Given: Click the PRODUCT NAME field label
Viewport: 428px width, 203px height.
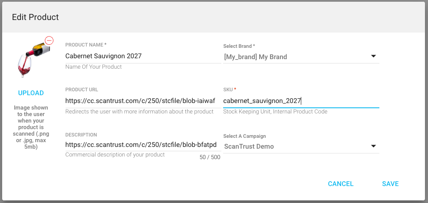Looking at the screenshot, I should point(86,45).
